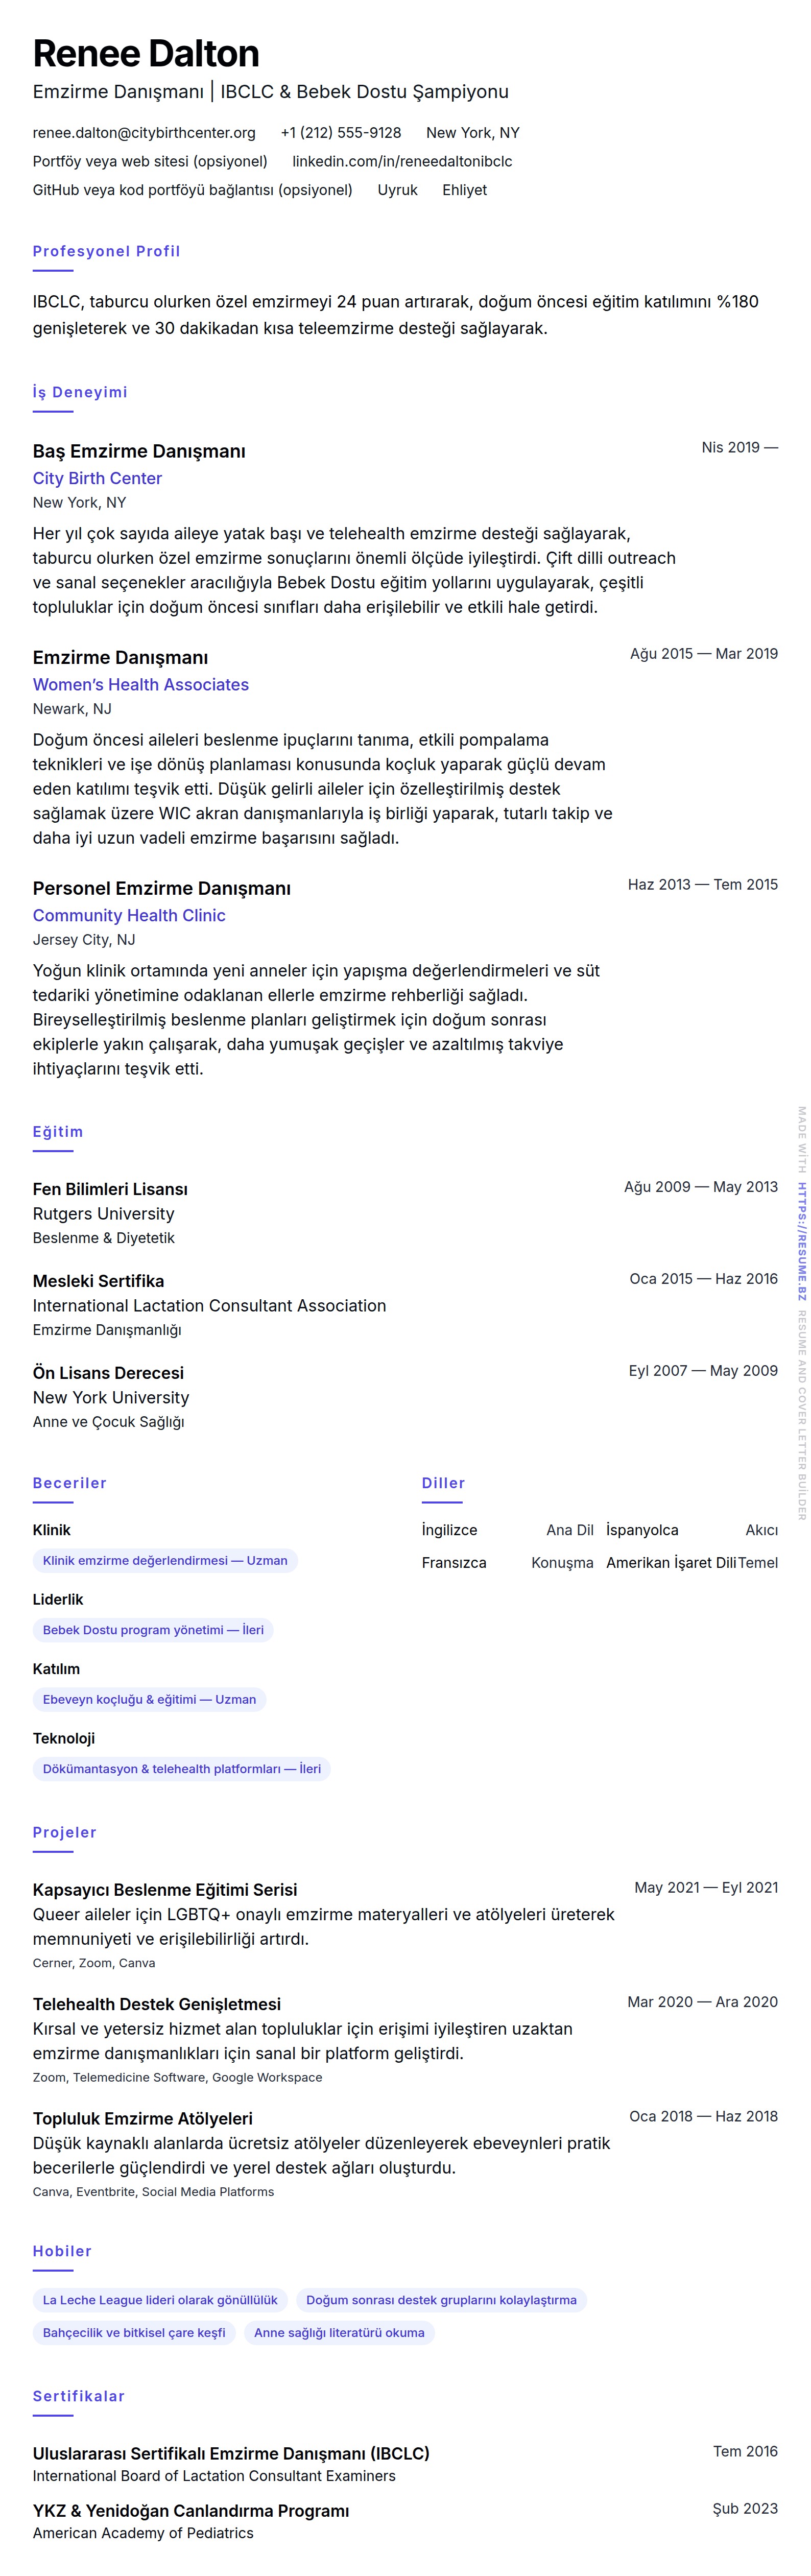The image size is (811, 2576).
Task: Click the Dökümantasyon & telehealth platformları tag
Action: (x=182, y=1769)
